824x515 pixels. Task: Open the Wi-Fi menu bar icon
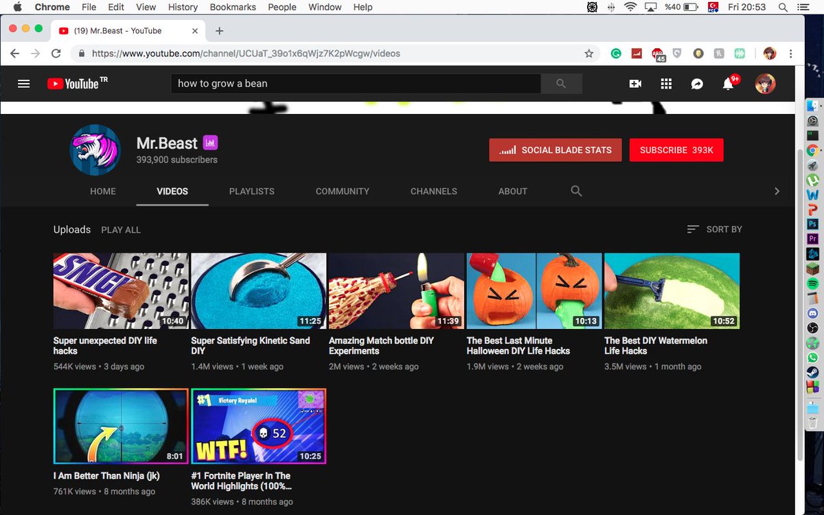click(x=630, y=7)
